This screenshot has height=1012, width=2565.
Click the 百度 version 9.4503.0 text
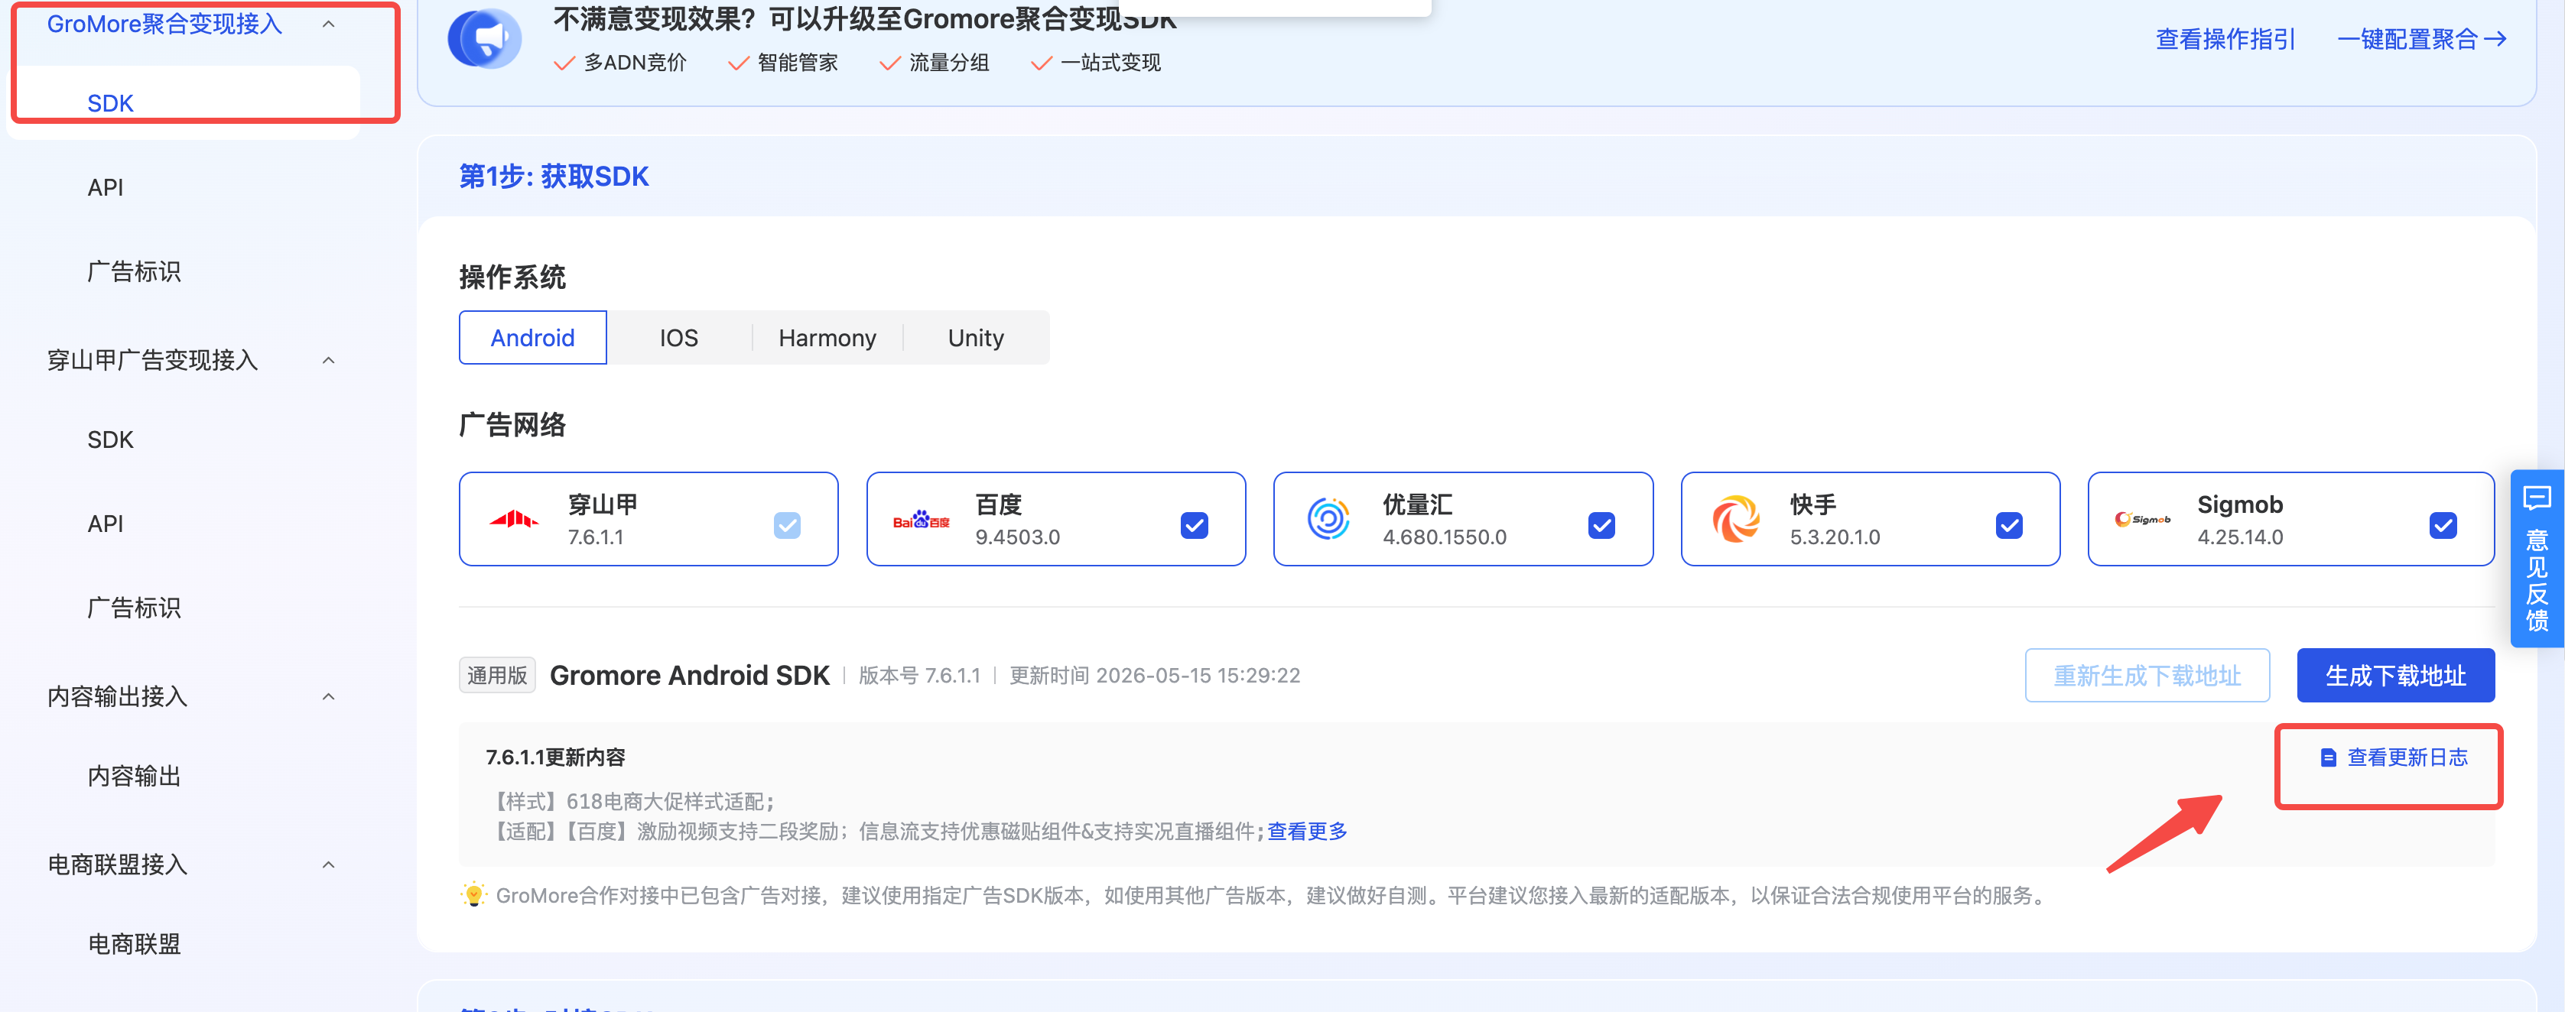coord(1018,537)
